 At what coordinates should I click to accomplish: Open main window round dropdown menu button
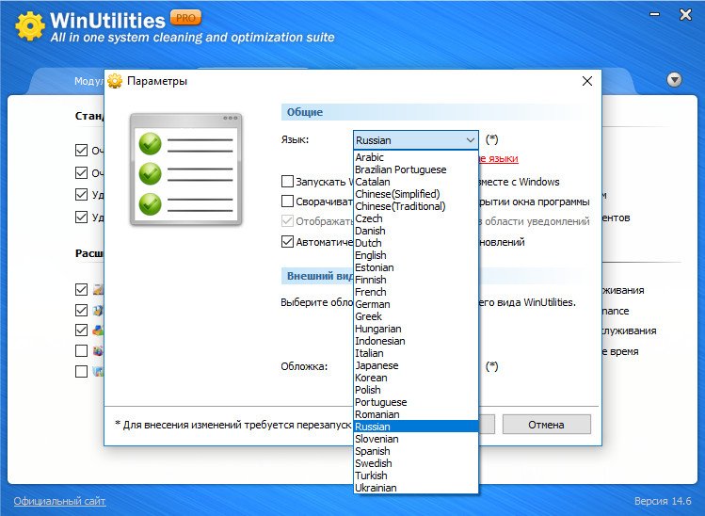click(674, 80)
